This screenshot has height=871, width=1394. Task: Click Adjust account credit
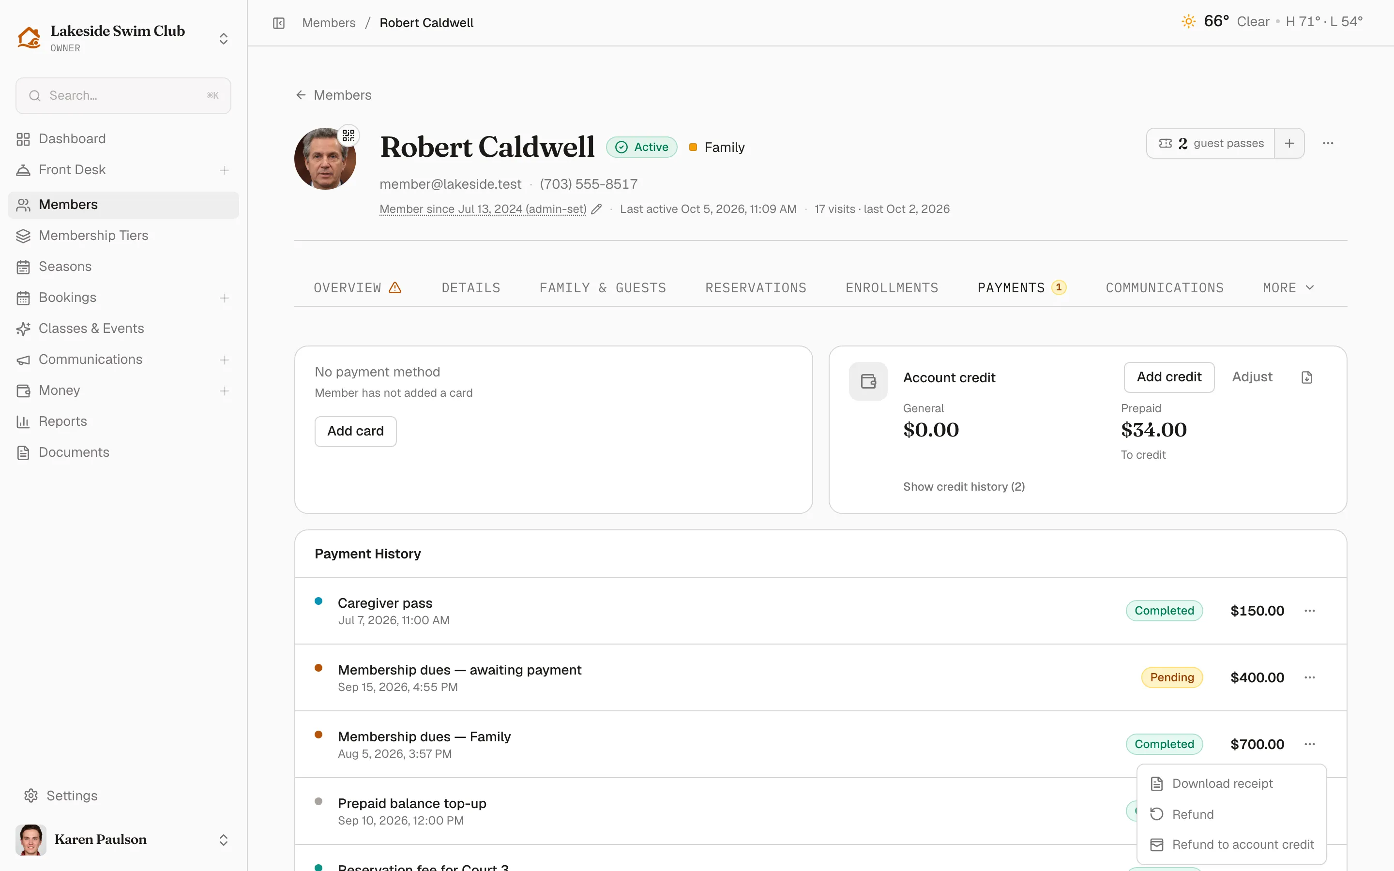[x=1252, y=377]
